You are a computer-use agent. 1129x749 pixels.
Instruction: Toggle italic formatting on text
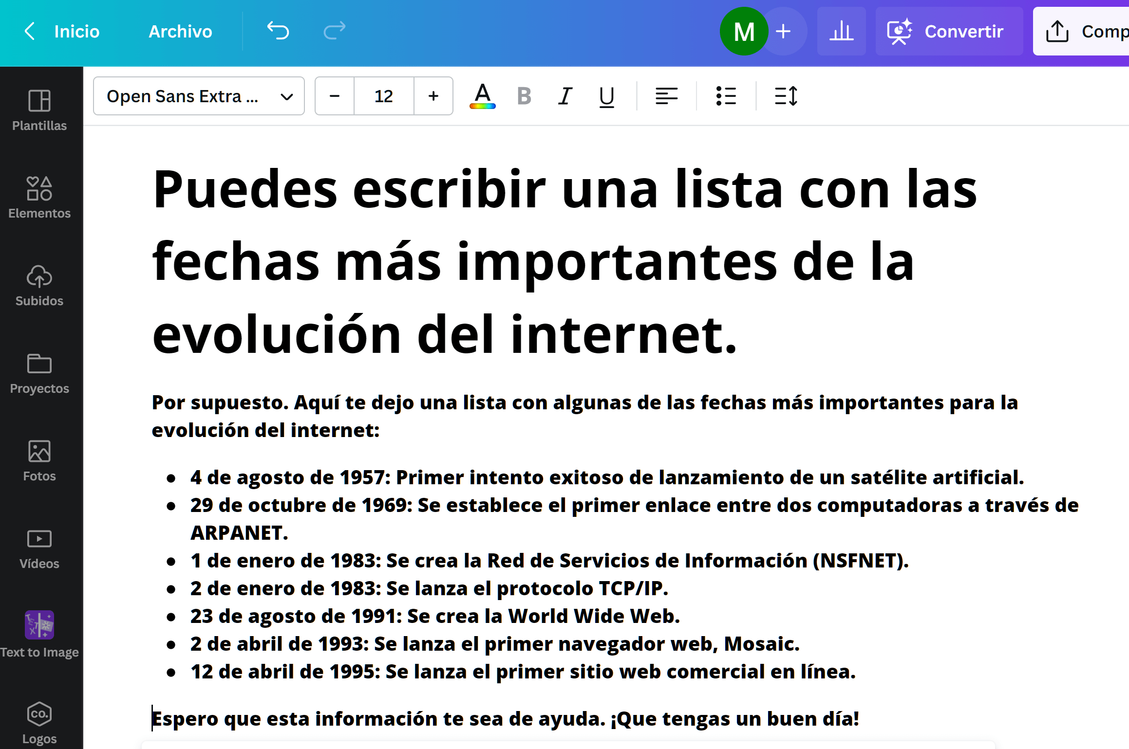pos(565,95)
